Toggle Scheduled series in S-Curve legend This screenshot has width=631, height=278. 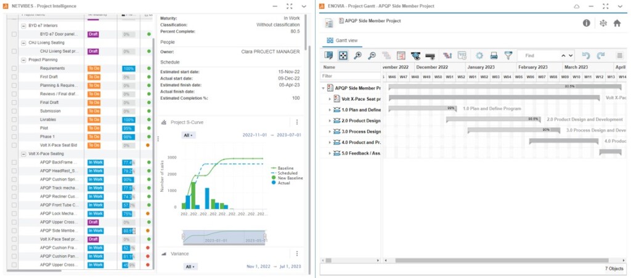tap(285, 173)
